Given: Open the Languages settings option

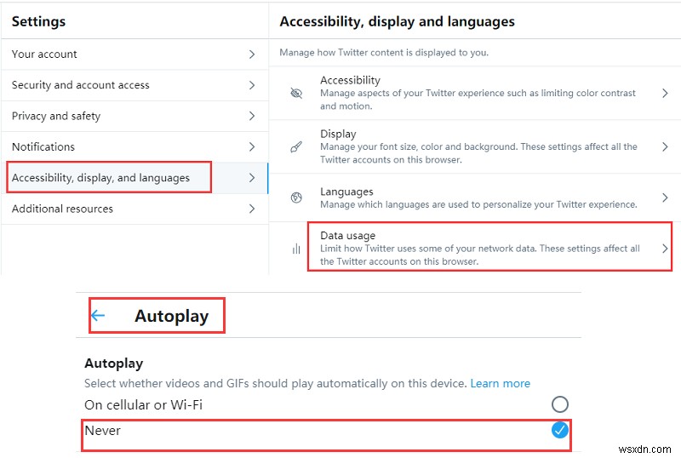Looking at the screenshot, I should tap(477, 198).
